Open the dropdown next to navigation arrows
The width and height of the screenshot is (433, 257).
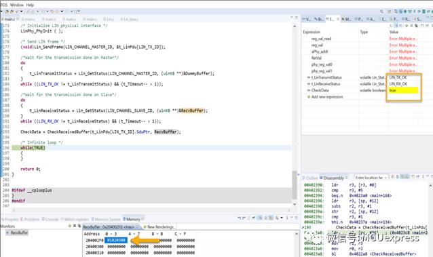coord(62,12)
